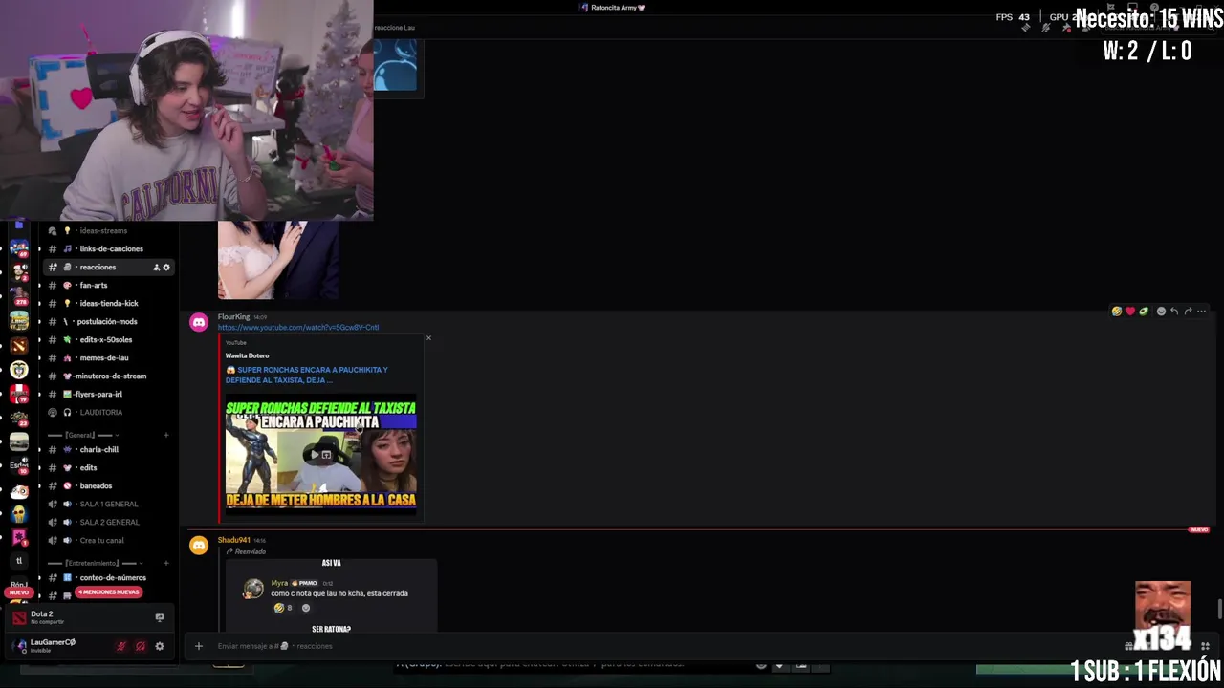Open Wawita Dotero channel name
The height and width of the screenshot is (688, 1224).
(247, 355)
